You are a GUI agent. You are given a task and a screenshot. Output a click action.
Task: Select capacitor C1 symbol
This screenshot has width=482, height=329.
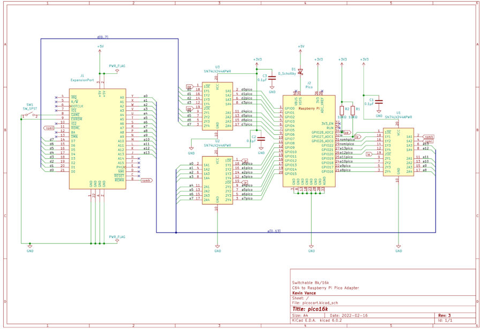click(x=379, y=102)
